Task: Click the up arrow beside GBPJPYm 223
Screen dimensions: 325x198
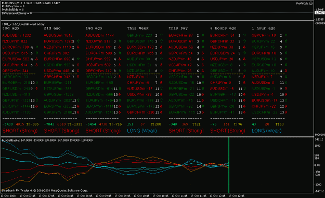Action: [x=162, y=35]
